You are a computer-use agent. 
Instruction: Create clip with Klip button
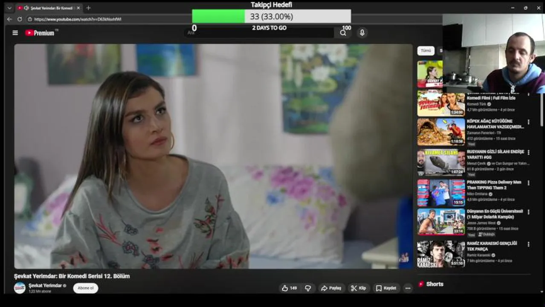(359, 288)
